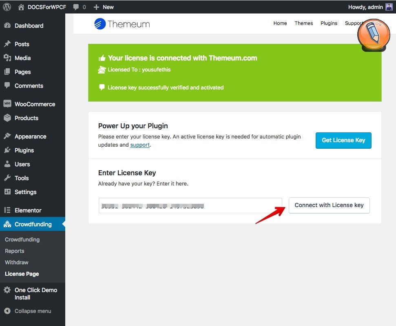Click the Pages icon in sidebar
396x326 pixels.
pyautogui.click(x=7, y=71)
